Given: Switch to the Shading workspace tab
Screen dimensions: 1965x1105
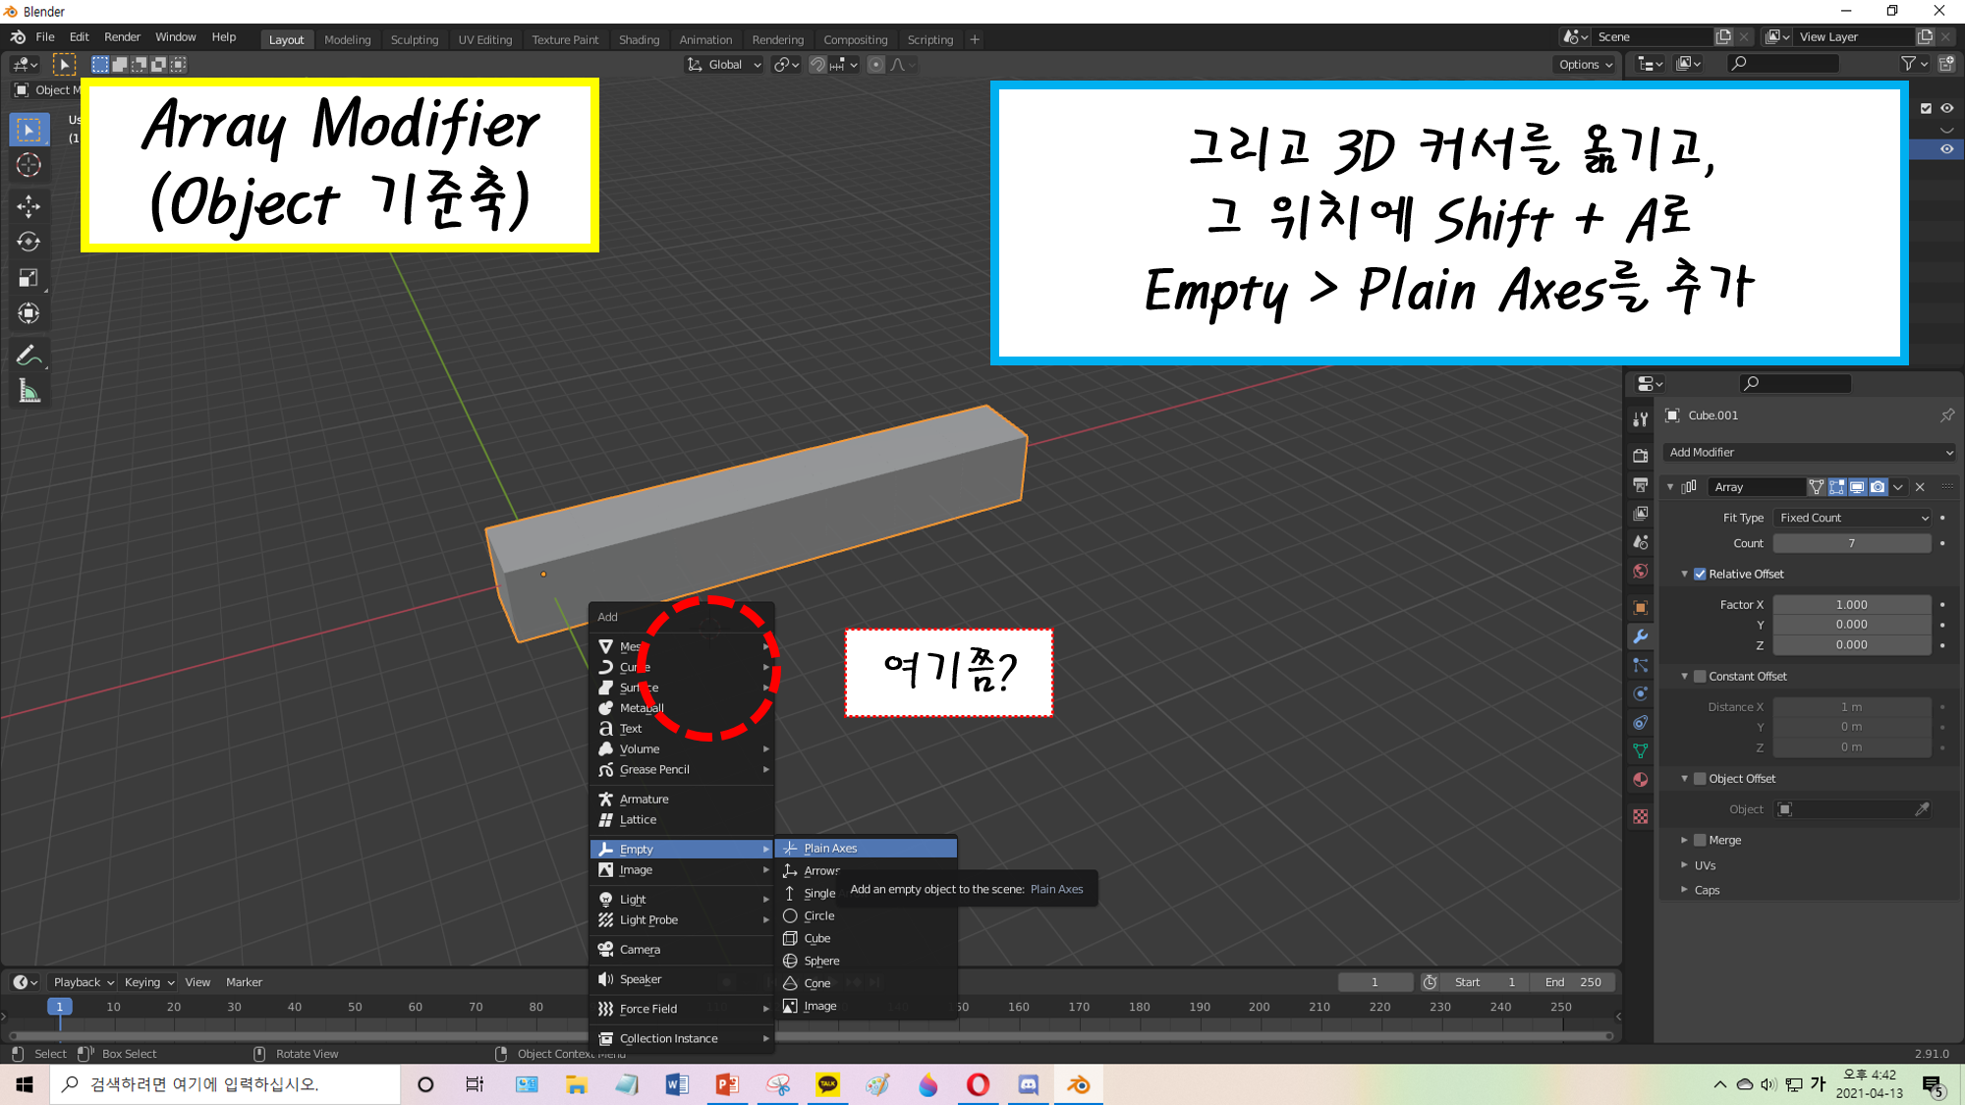Looking at the screenshot, I should [639, 39].
